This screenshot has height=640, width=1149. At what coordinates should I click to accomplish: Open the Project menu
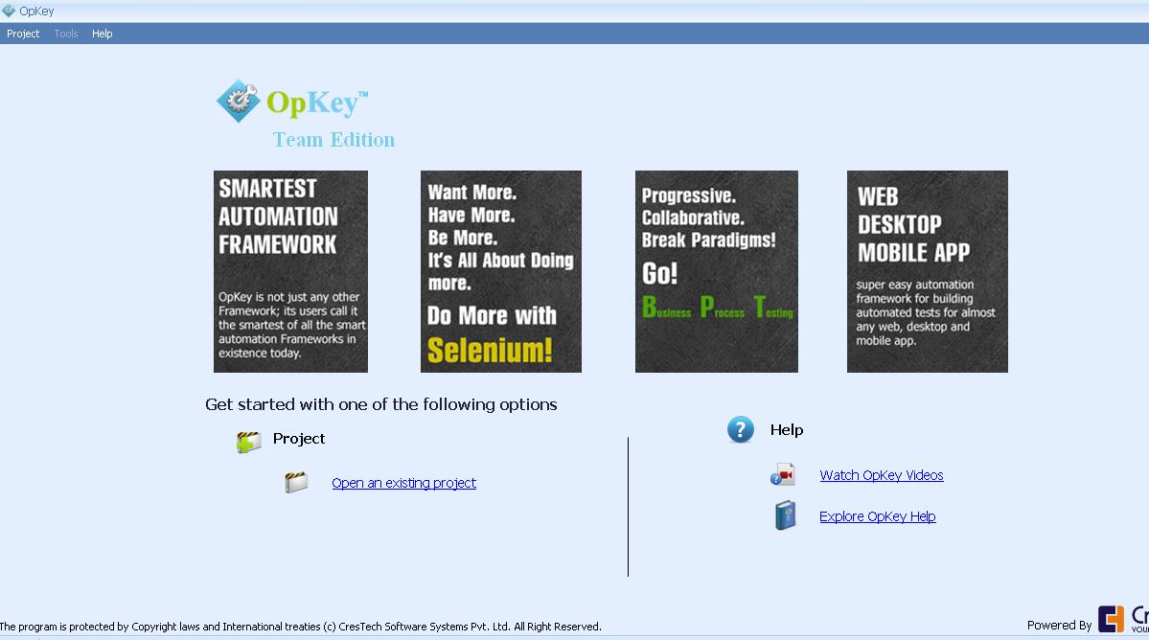pos(23,34)
